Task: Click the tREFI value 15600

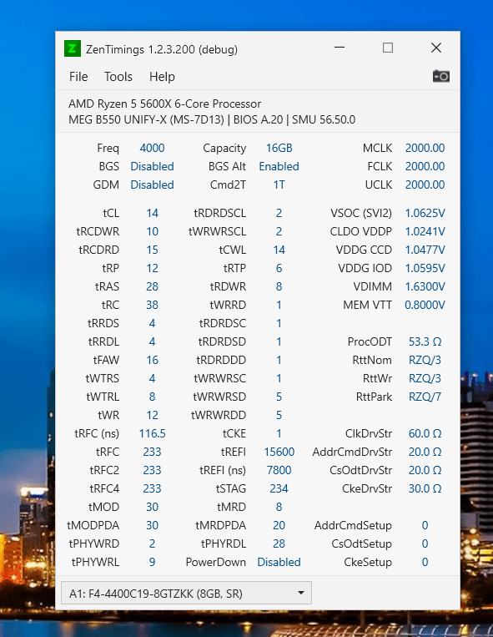Action: point(279,452)
